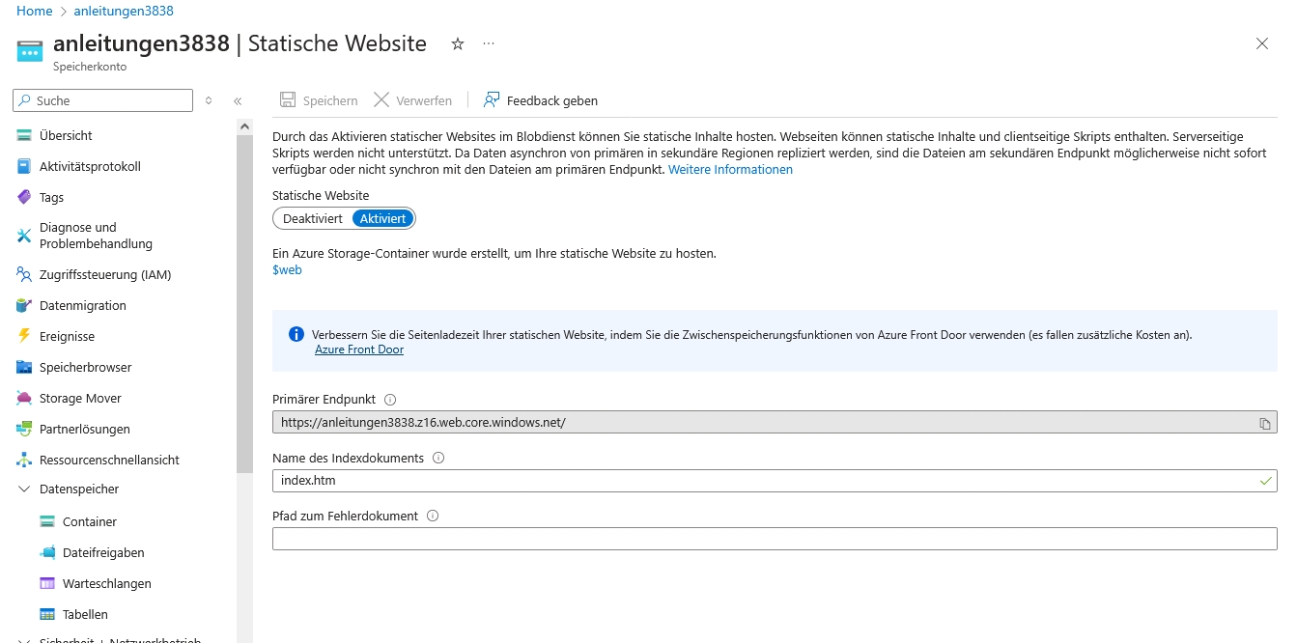Click into the Pfad zum Fehlerdokument field
Image resolution: width=1297 pixels, height=643 pixels.
pos(774,539)
